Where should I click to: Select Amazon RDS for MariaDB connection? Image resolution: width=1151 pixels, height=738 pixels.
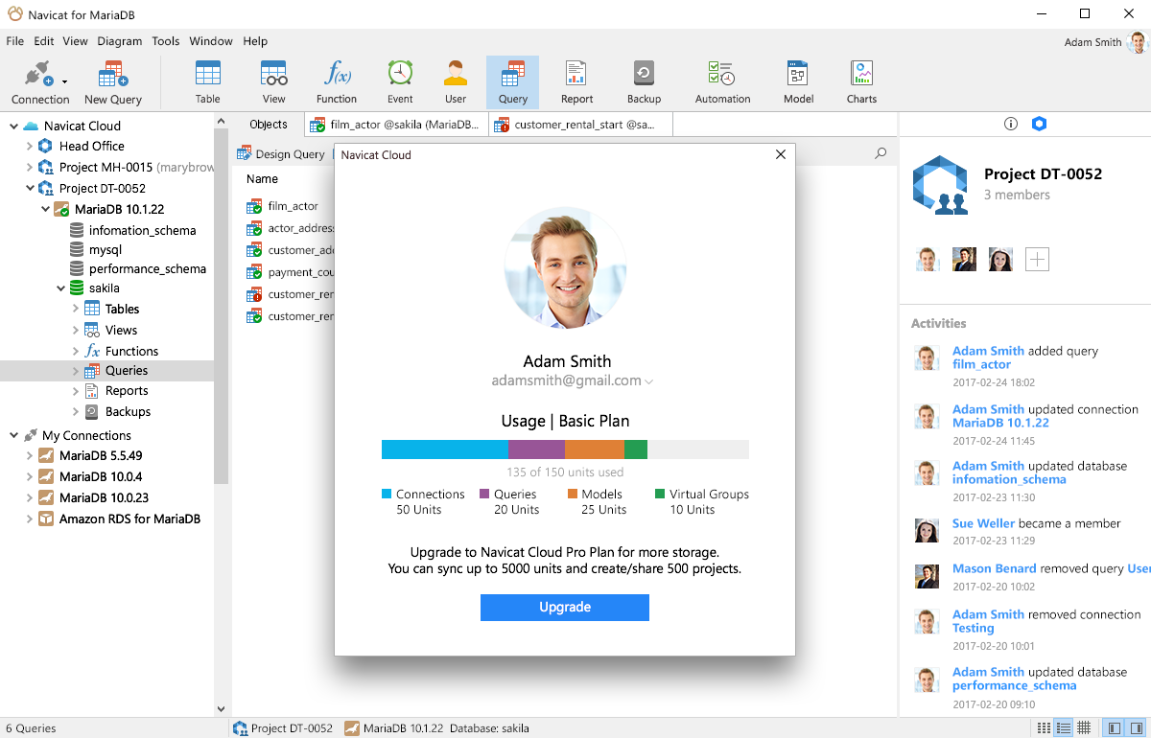tap(129, 519)
